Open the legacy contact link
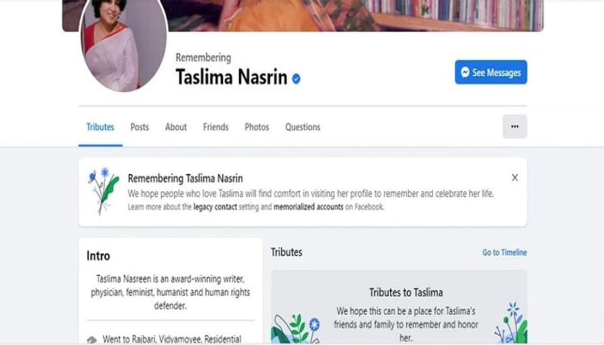Screen dimensions: 604x345 (x=215, y=207)
